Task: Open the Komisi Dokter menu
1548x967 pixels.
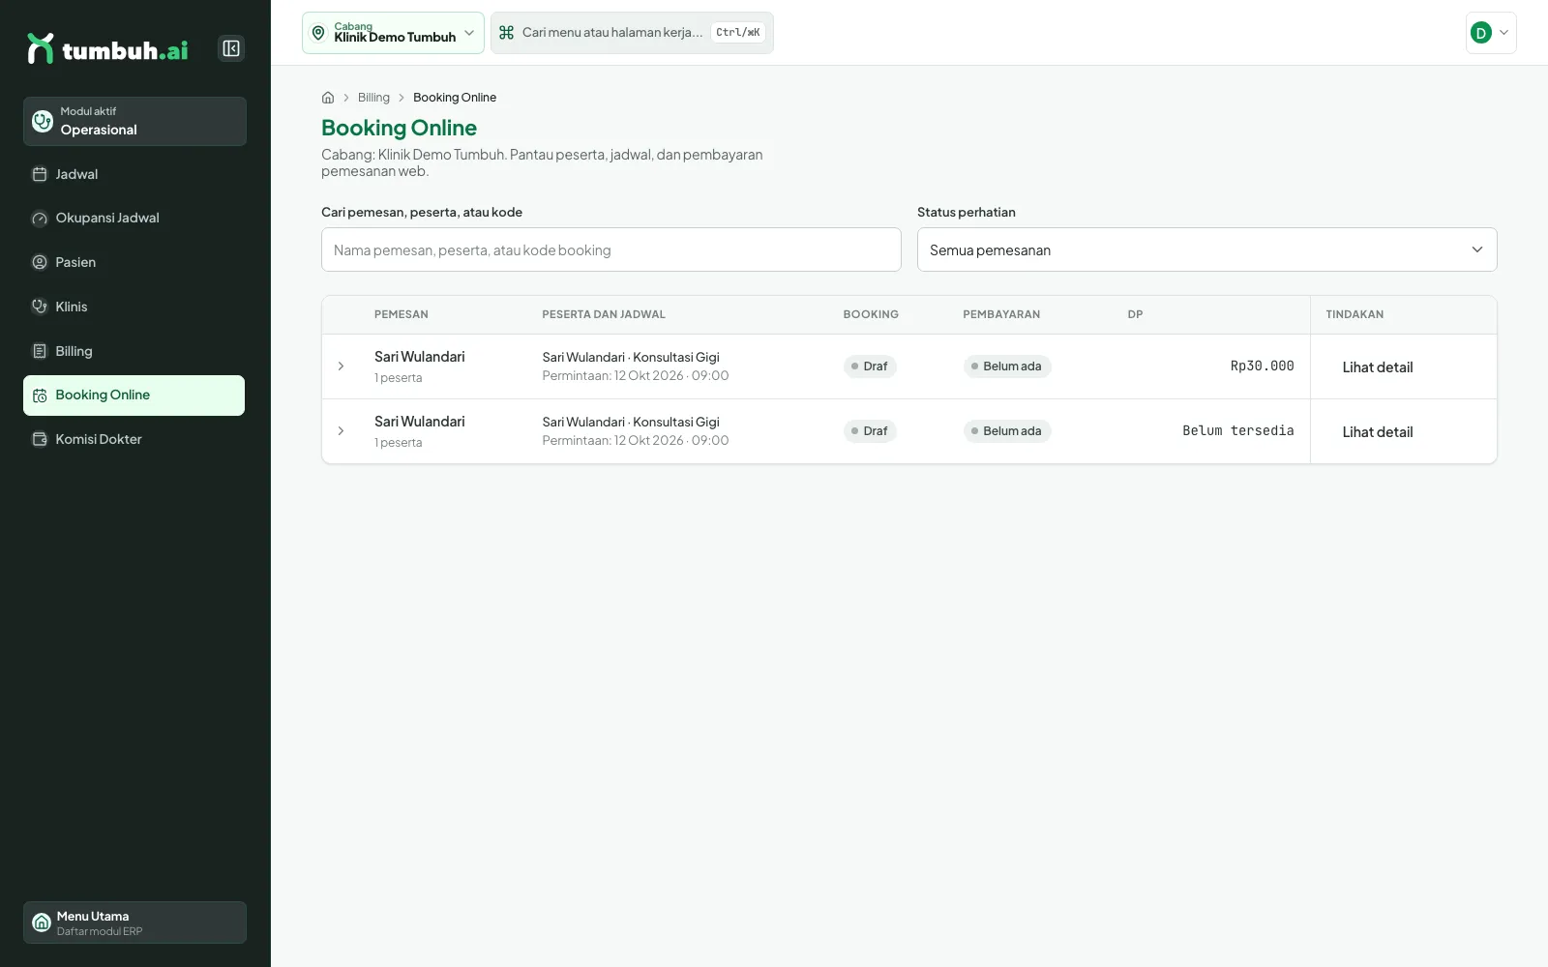Action: coord(134,439)
